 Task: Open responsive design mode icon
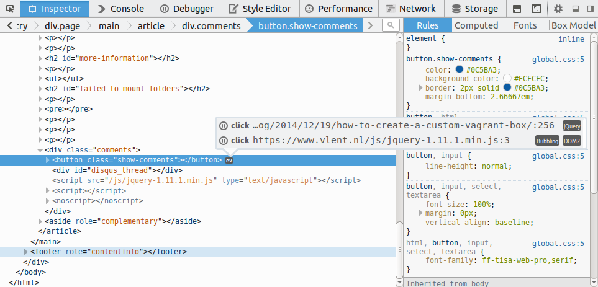(x=537, y=9)
